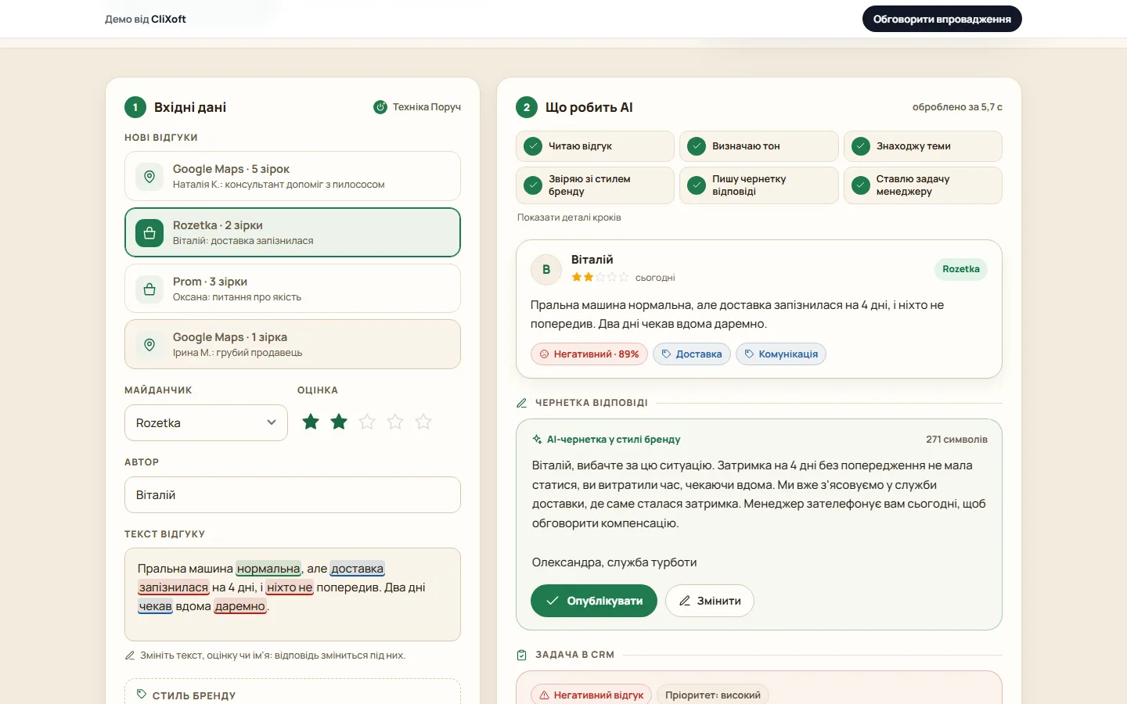Click the pencil icon beside Чернетка відповіді heading
Image resolution: width=1127 pixels, height=704 pixels.
click(522, 403)
